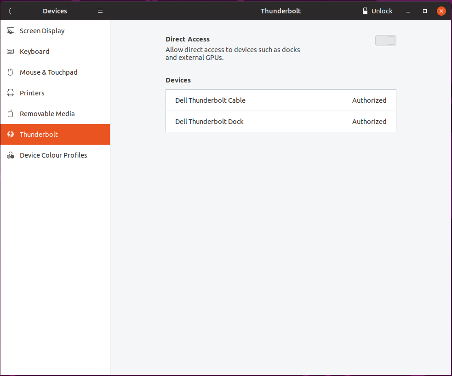Click the Thunderbolt lightning icon
This screenshot has height=376, width=452.
[11, 134]
